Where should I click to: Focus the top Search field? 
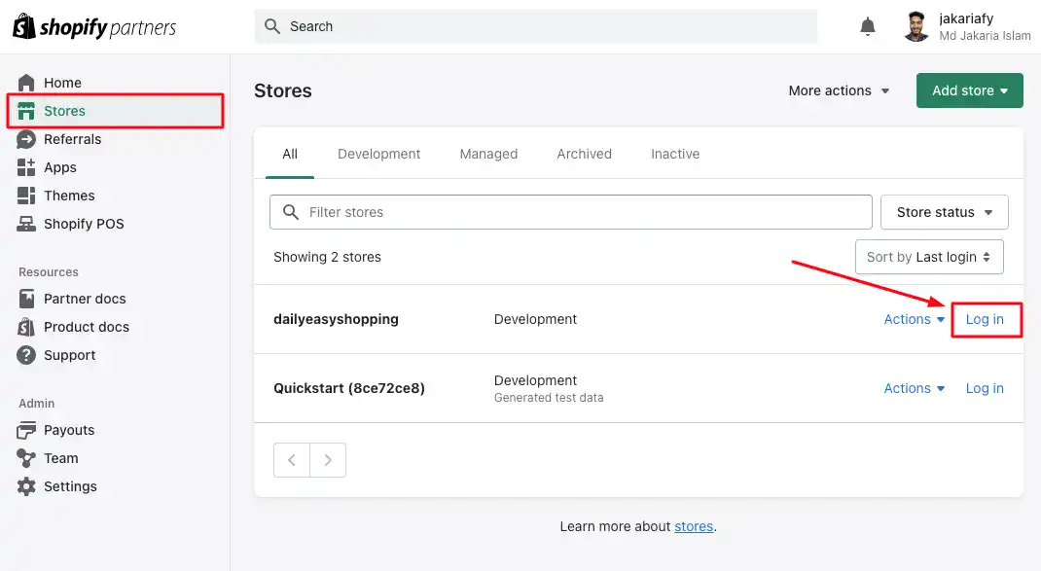tap(536, 26)
